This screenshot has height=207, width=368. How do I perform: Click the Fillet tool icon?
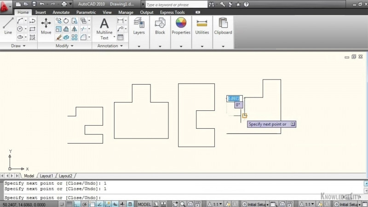pyautogui.click(x=83, y=37)
